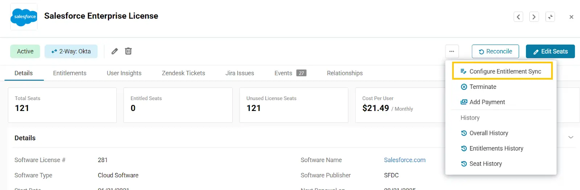Open Seat History
Screen dimensions: 580x190
point(485,164)
